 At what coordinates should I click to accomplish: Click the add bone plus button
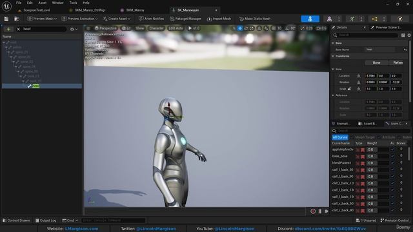8,29
